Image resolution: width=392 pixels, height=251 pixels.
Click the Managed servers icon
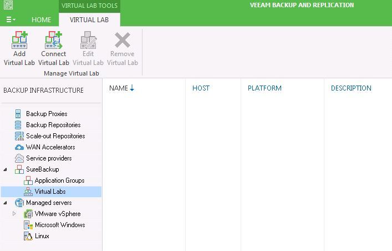19,203
